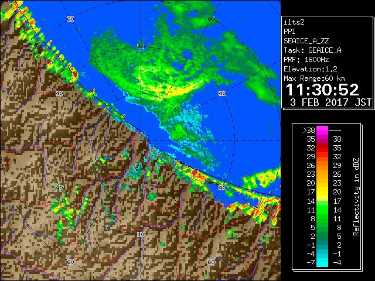Select the "Task: SEAICE_A" line
The width and height of the screenshot is (375, 281).
pyautogui.click(x=312, y=50)
